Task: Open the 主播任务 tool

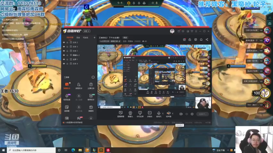Action: point(91,86)
